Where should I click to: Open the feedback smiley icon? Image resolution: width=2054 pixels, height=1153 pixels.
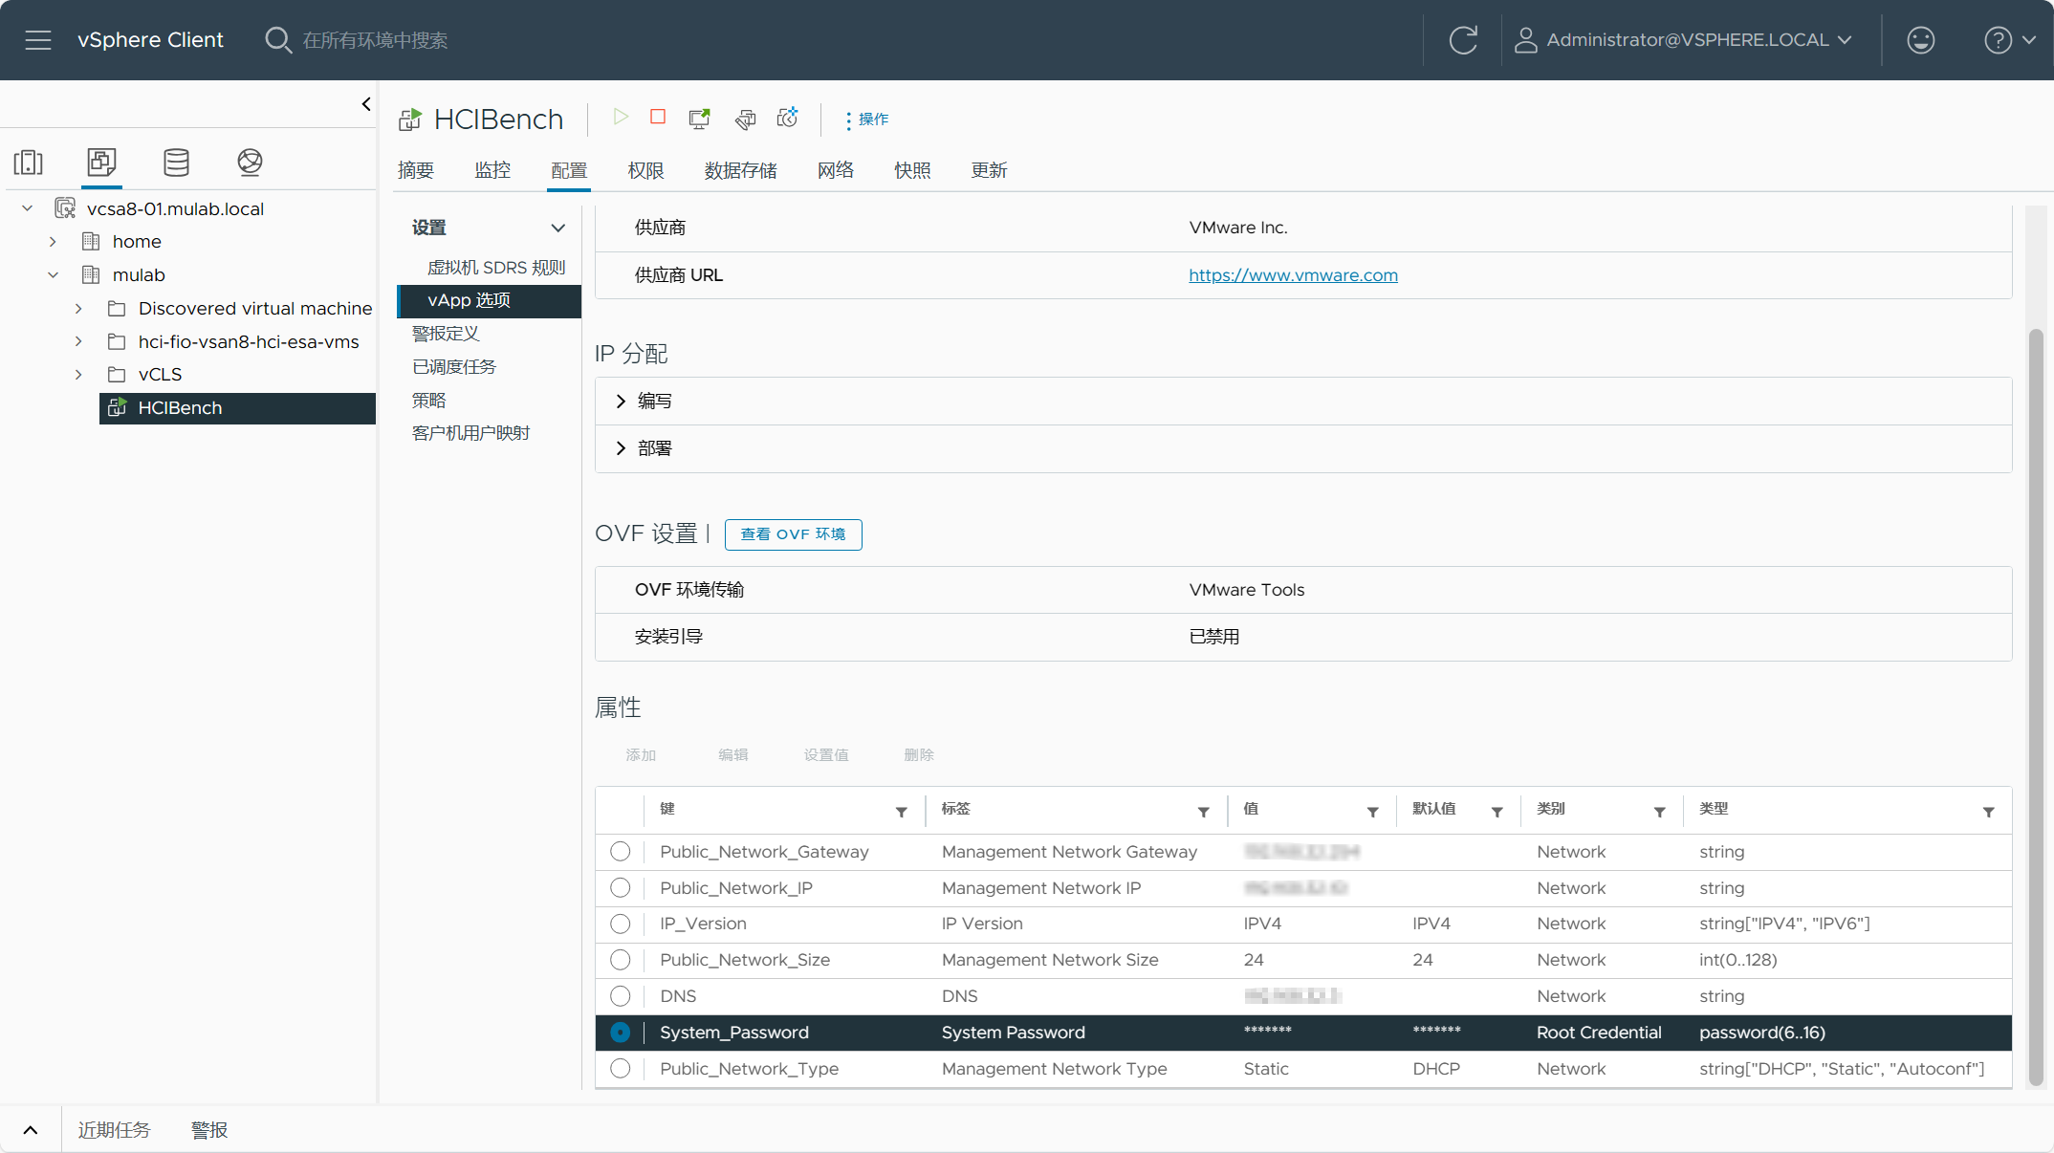(1920, 40)
